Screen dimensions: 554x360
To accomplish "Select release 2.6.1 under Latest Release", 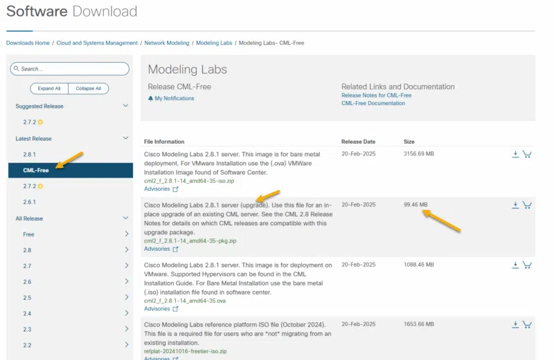I will pyautogui.click(x=29, y=202).
